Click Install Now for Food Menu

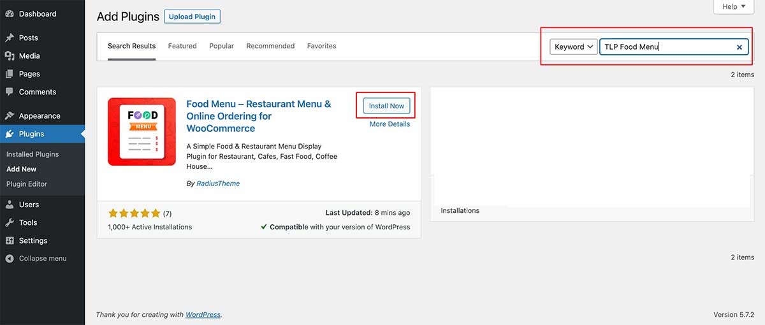click(x=386, y=106)
